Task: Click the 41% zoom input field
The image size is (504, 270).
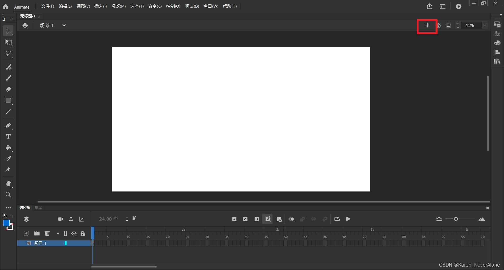Action: [x=471, y=25]
